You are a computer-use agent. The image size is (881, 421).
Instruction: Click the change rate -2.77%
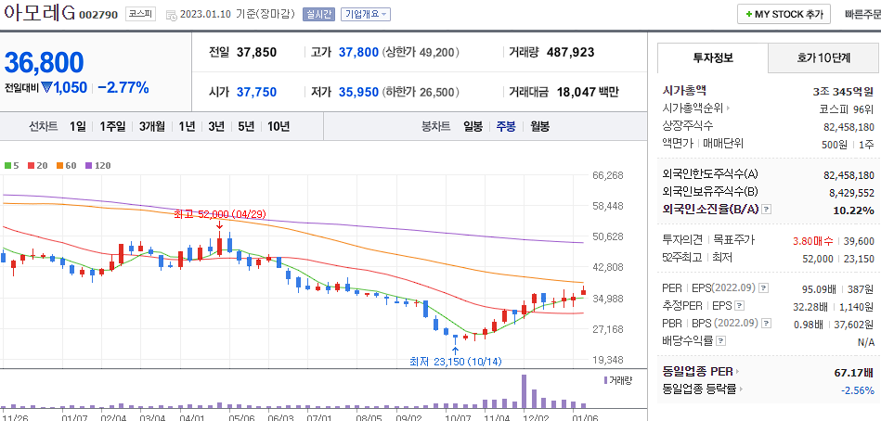(123, 87)
